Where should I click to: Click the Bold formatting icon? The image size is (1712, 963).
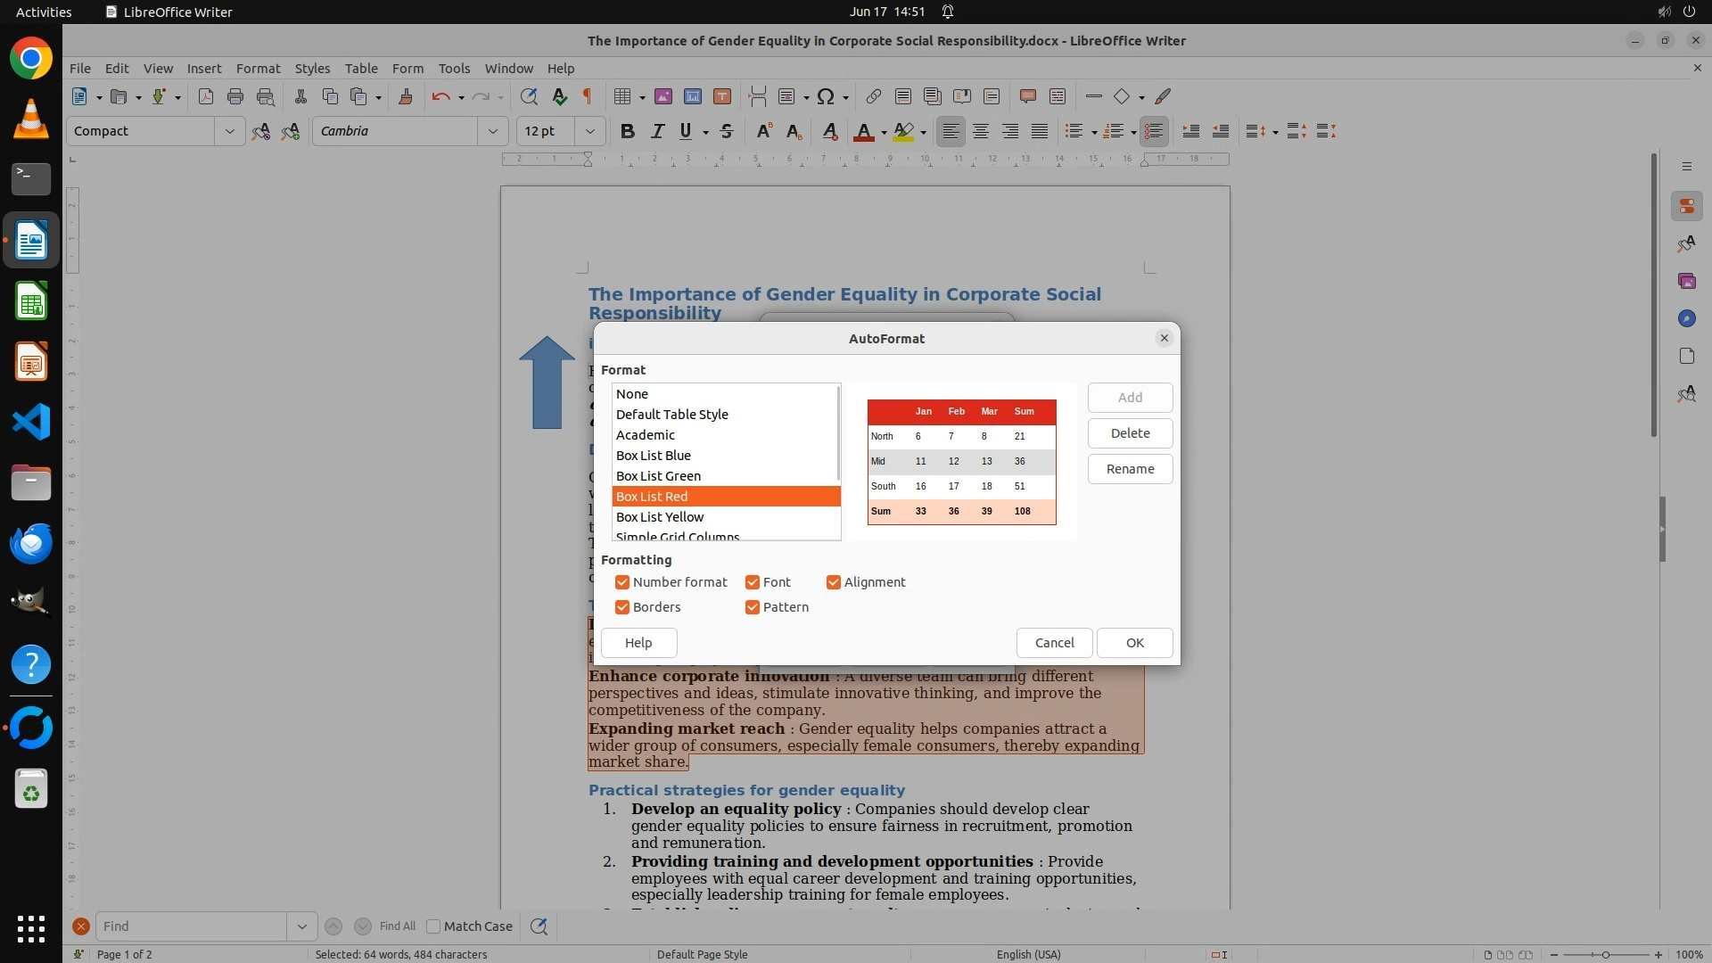tap(627, 131)
